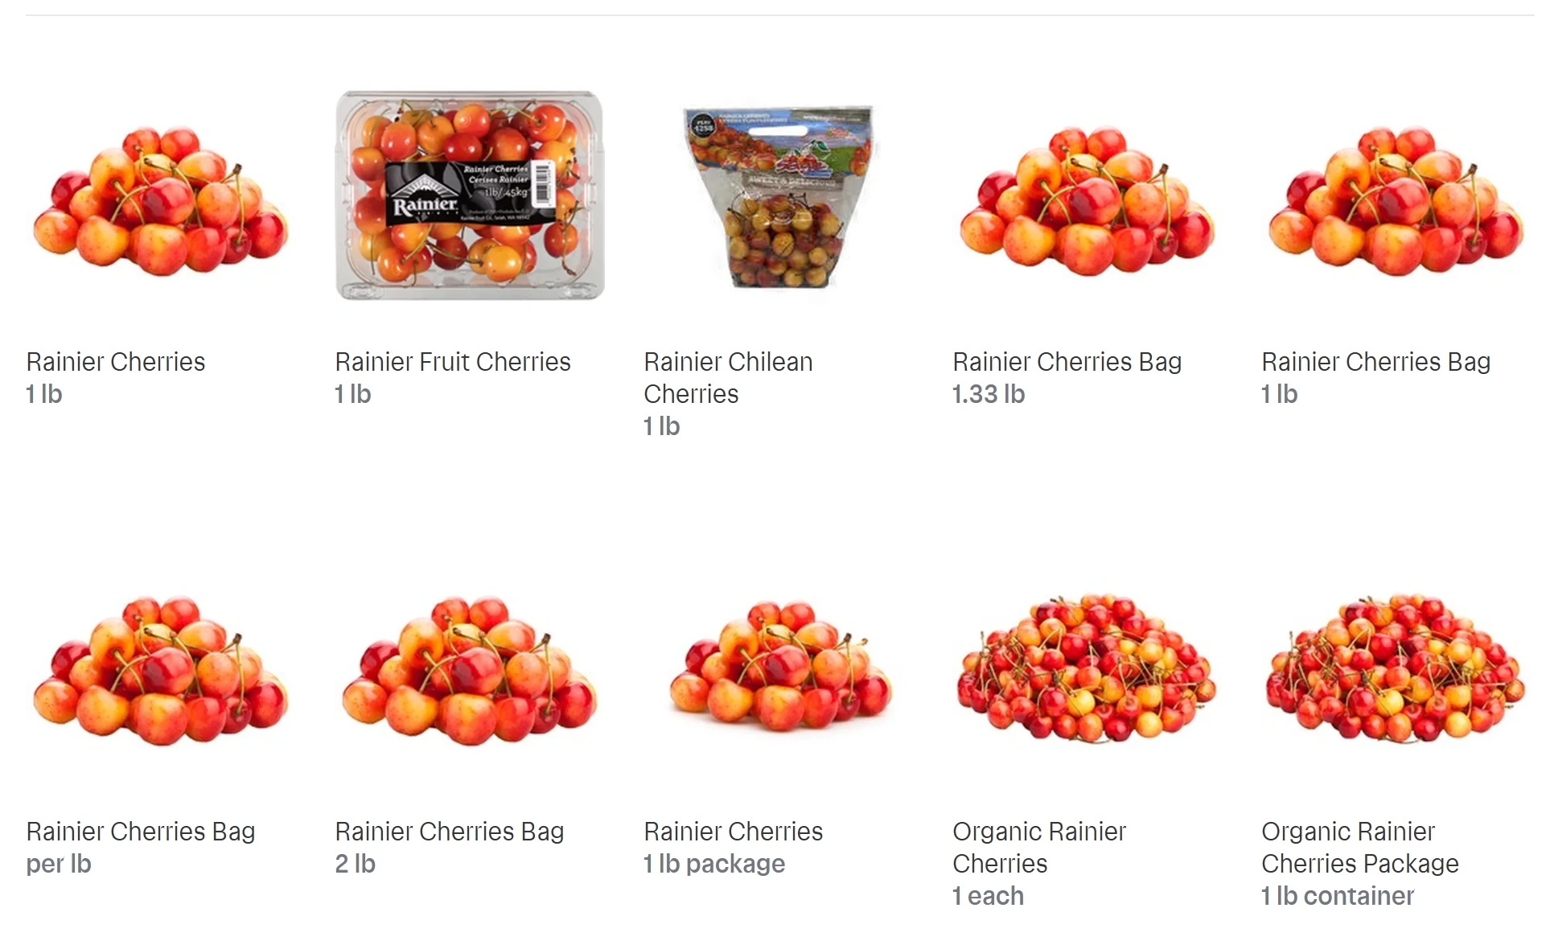The image size is (1550, 945).
Task: Click 'Rainier Cherries Bag' title above 1.33 lb
Action: tap(1067, 362)
